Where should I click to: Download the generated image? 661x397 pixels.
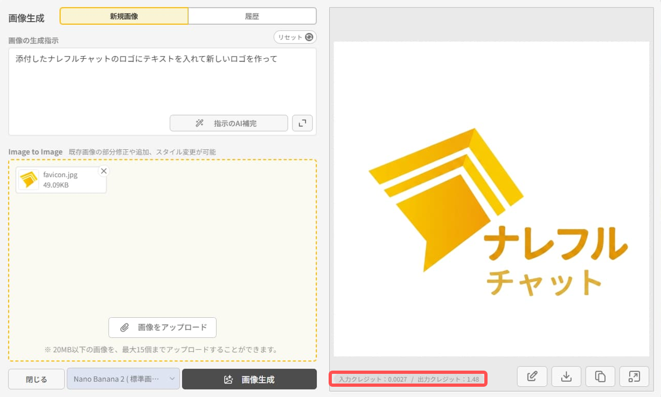coord(566,377)
